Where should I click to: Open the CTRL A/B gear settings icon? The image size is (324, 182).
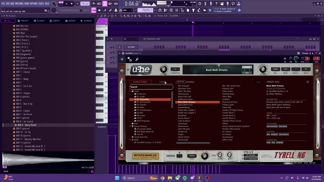pyautogui.click(x=257, y=152)
